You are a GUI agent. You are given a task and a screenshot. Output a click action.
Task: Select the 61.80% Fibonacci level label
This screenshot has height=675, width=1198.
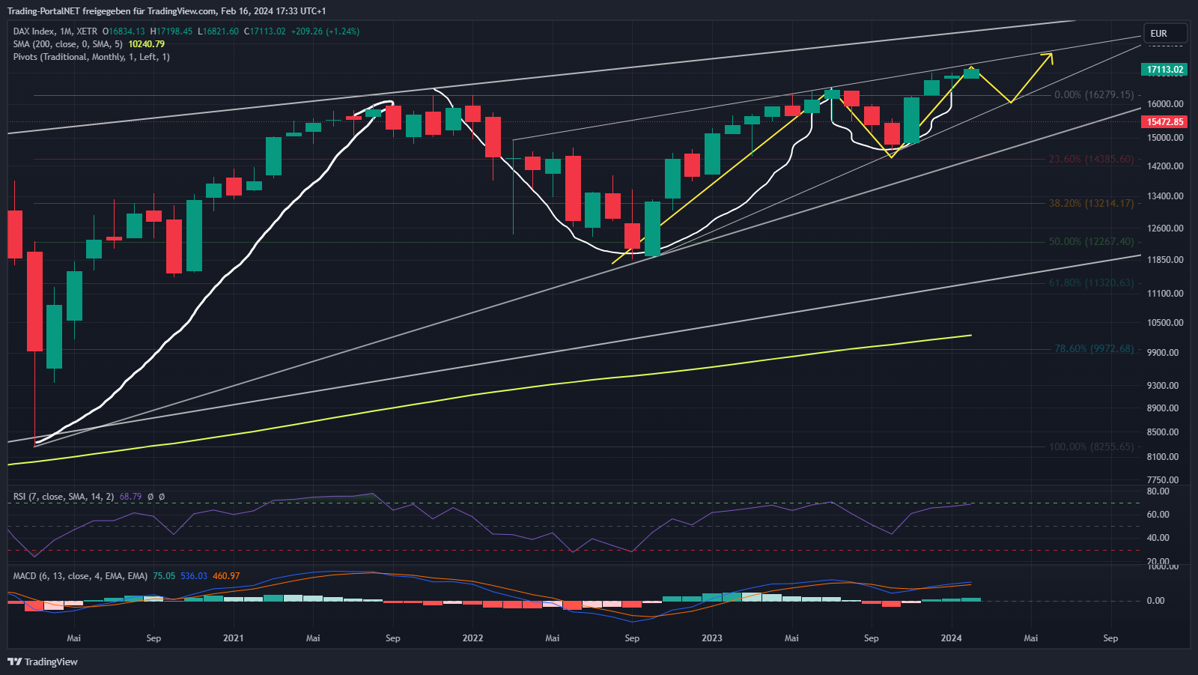(x=1091, y=283)
